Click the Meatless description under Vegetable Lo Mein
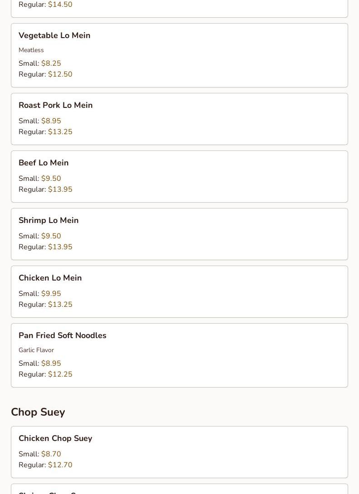Screen dimensions: 359x494 click(31, 50)
